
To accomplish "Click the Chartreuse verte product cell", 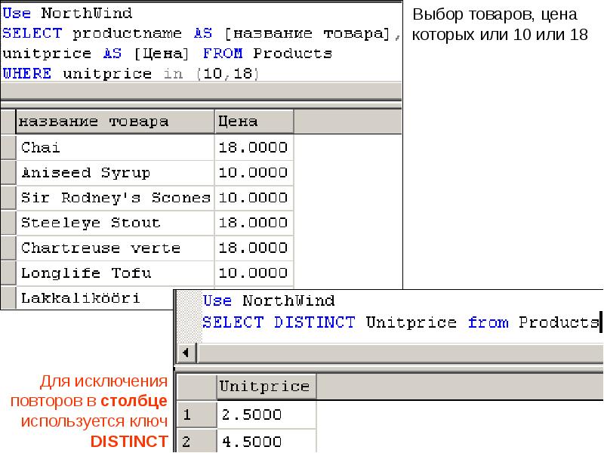I will tap(116, 248).
